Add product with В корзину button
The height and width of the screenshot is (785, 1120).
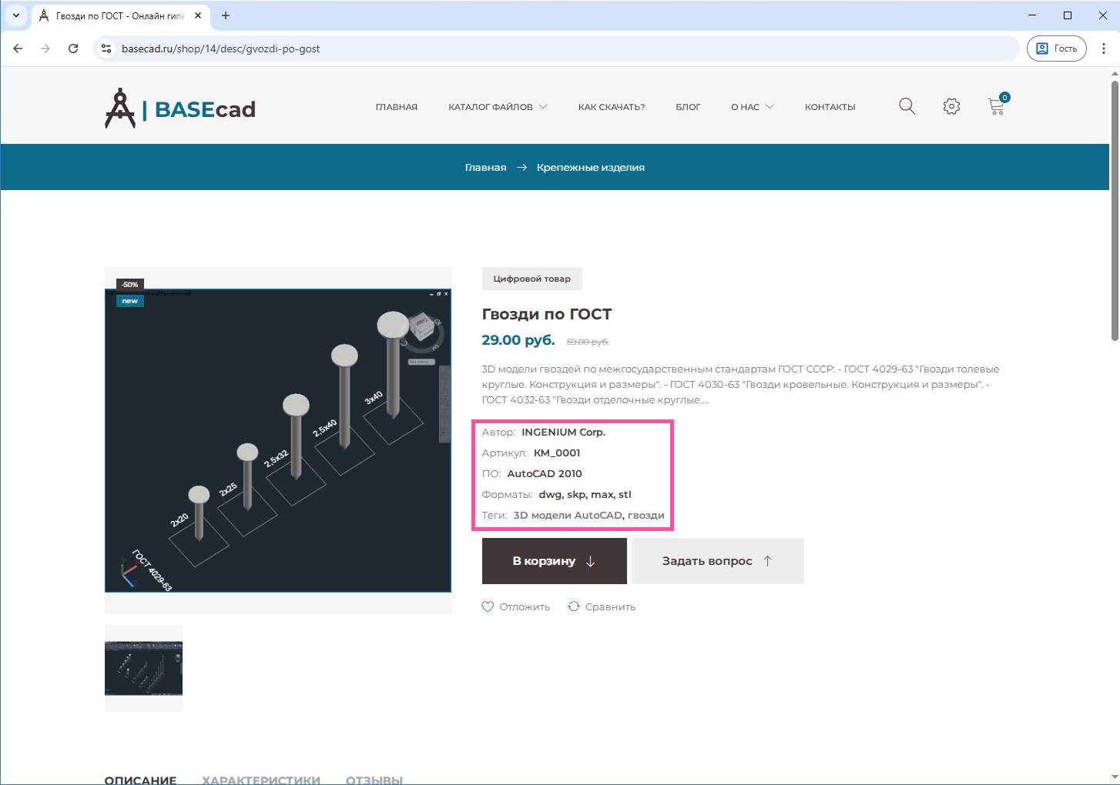pyautogui.click(x=554, y=561)
